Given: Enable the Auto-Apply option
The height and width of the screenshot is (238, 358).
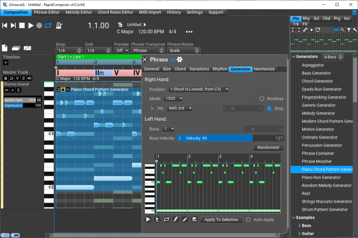Looking at the screenshot, I should tap(248, 219).
